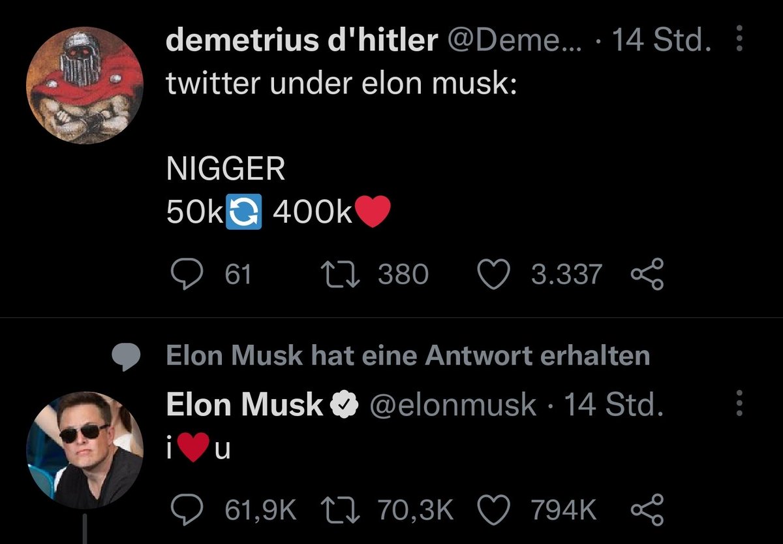
Task: Like Elon Musk's tweet with 794K likes
Action: click(x=493, y=509)
